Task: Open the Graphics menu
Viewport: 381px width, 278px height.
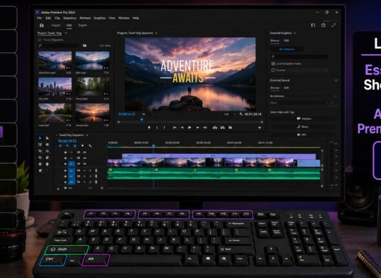Action: (99, 18)
